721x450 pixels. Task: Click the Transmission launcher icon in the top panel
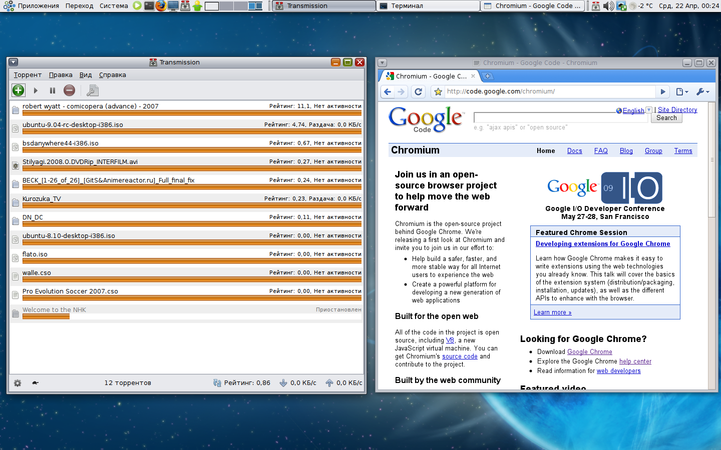pos(185,6)
